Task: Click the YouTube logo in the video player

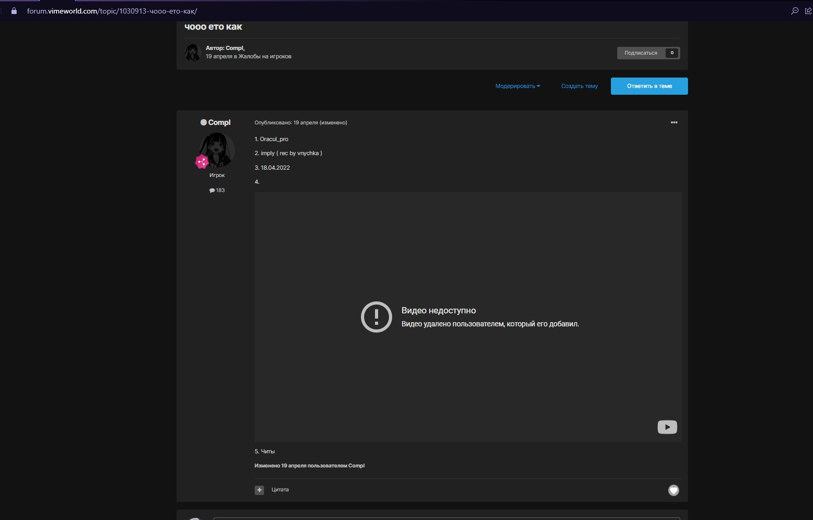Action: [x=667, y=427]
